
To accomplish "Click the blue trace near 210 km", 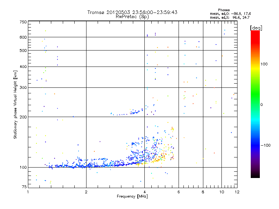I will (127, 112).
